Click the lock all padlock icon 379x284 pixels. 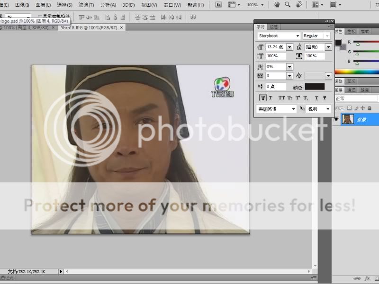click(x=370, y=108)
